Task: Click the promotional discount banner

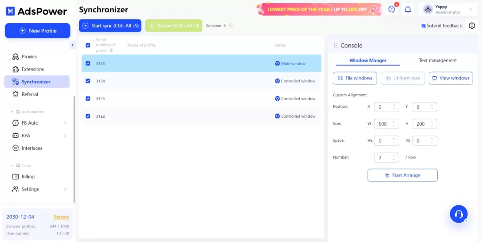Action: (319, 9)
